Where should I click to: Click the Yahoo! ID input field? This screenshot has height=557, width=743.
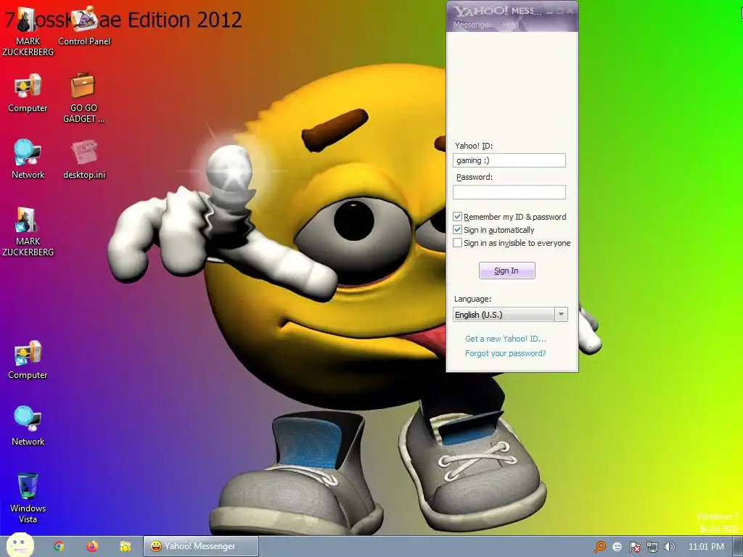click(509, 160)
